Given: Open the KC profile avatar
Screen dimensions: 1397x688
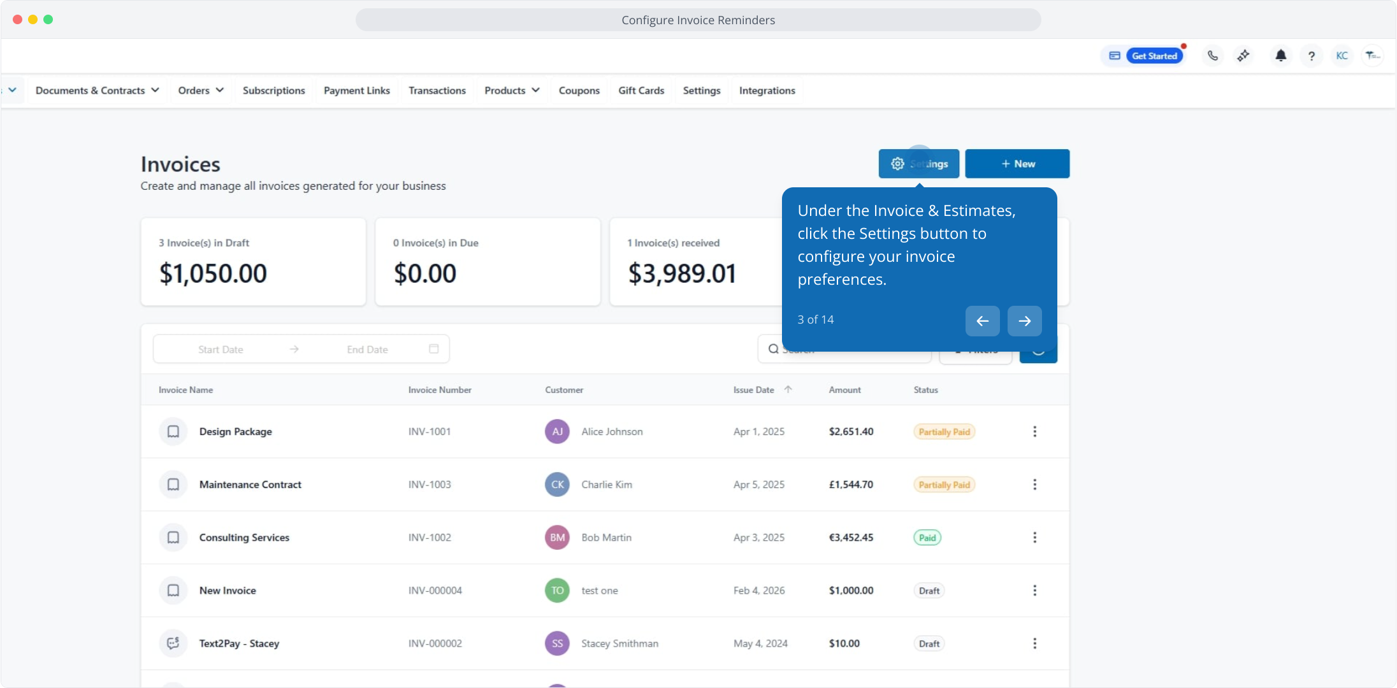Looking at the screenshot, I should point(1342,56).
